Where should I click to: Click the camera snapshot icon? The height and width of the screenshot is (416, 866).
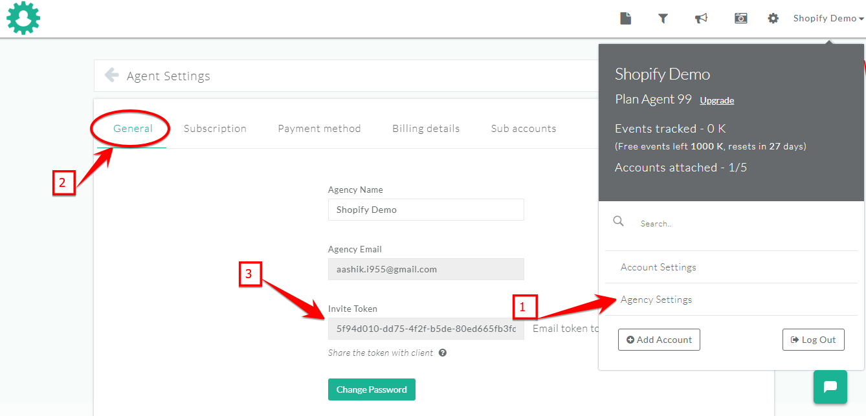point(740,18)
